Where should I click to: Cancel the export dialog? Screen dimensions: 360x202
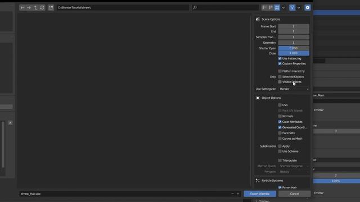click(294, 194)
